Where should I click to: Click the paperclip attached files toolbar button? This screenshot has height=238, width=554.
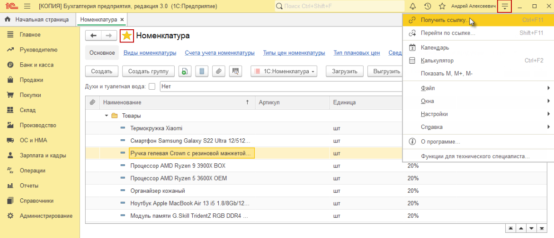point(218,71)
